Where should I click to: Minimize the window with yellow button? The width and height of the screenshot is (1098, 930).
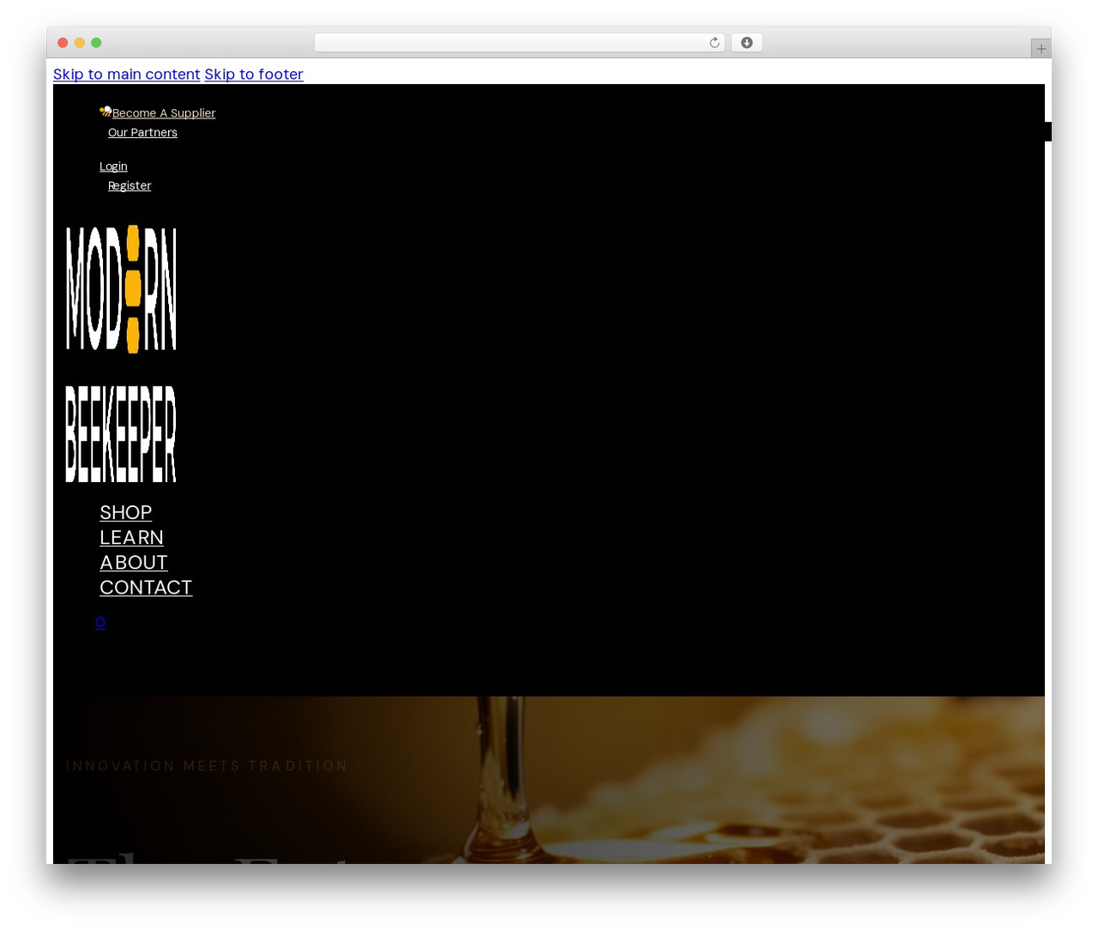(80, 43)
